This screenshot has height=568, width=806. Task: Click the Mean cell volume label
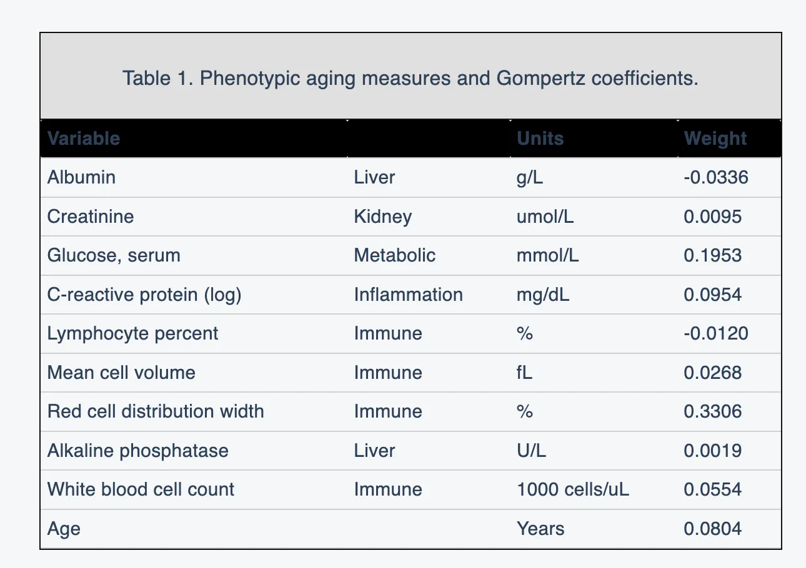pyautogui.click(x=121, y=373)
